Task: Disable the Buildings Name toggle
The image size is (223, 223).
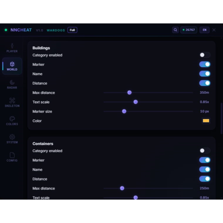Action: 205,74
